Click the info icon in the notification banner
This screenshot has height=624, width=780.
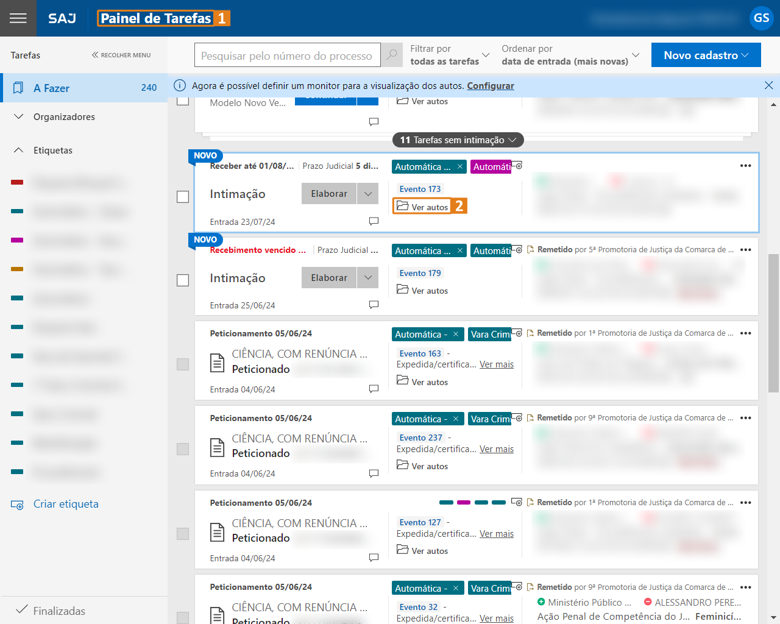[180, 86]
